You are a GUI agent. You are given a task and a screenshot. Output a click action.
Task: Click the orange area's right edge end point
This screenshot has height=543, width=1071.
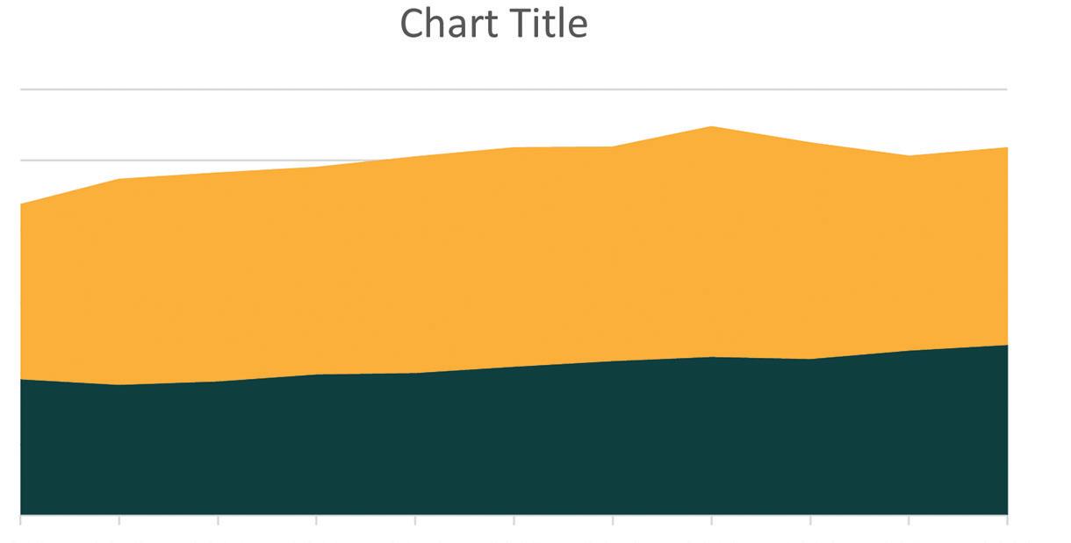click(x=1006, y=148)
